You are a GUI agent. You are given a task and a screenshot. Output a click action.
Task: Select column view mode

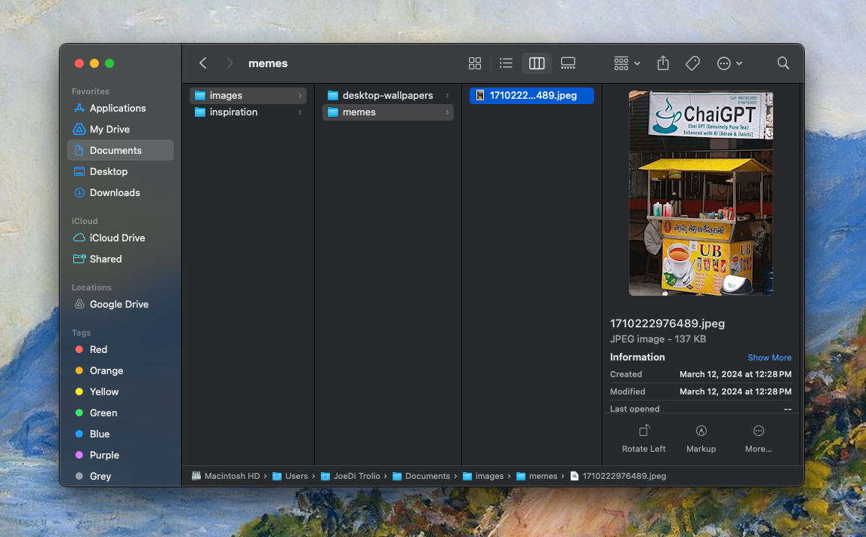[x=537, y=63]
